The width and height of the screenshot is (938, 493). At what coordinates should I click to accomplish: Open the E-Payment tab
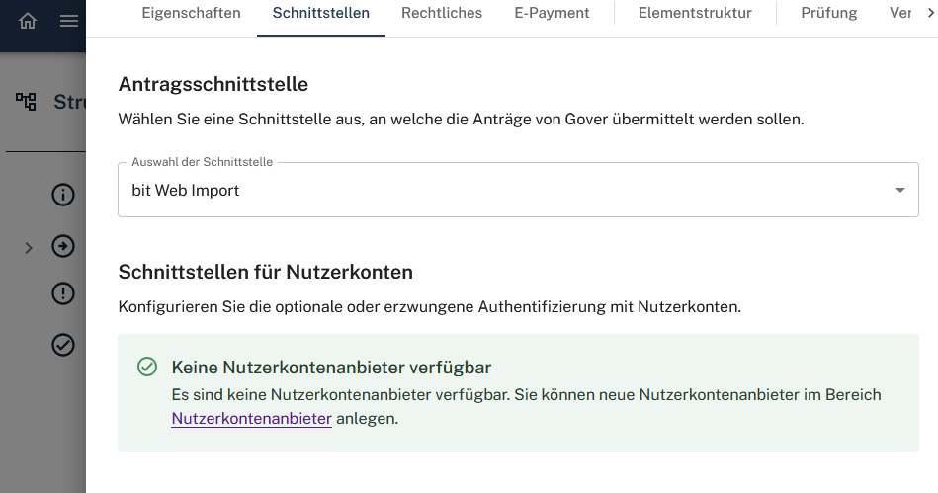[x=552, y=13]
